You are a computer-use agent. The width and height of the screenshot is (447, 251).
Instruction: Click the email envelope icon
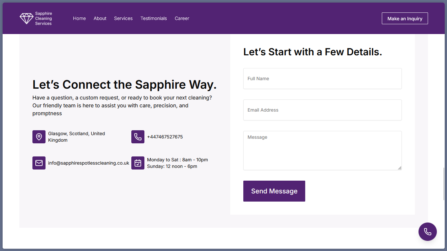tap(39, 163)
